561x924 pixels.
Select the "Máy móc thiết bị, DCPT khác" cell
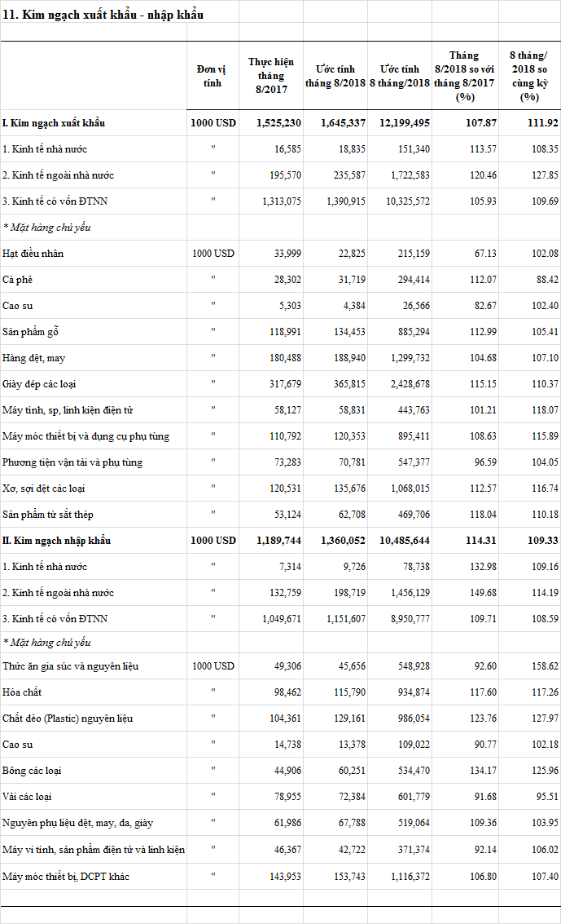pyautogui.click(x=66, y=877)
